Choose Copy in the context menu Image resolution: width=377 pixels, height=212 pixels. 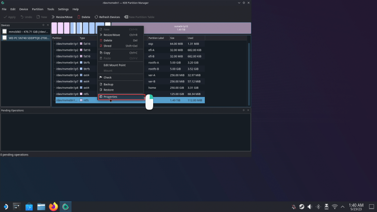pyautogui.click(x=120, y=53)
